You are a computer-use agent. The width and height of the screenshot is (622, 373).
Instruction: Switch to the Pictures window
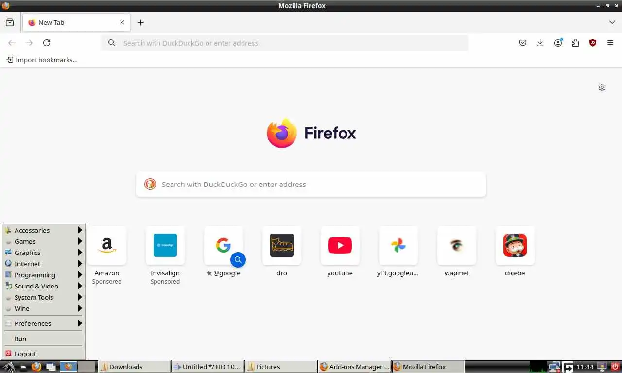(281, 367)
